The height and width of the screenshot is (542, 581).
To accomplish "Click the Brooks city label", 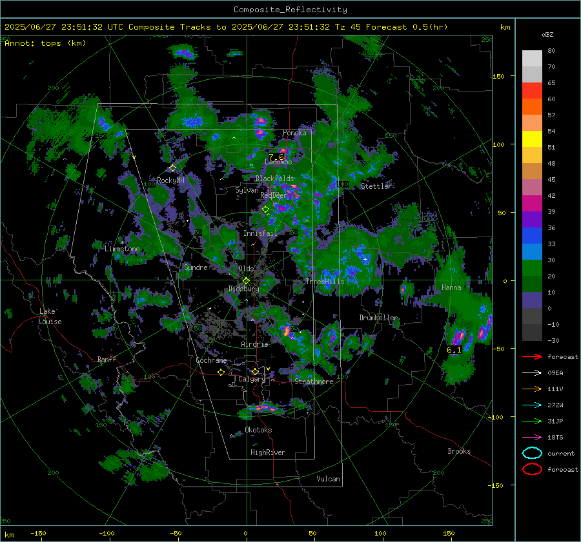I will pos(459,451).
